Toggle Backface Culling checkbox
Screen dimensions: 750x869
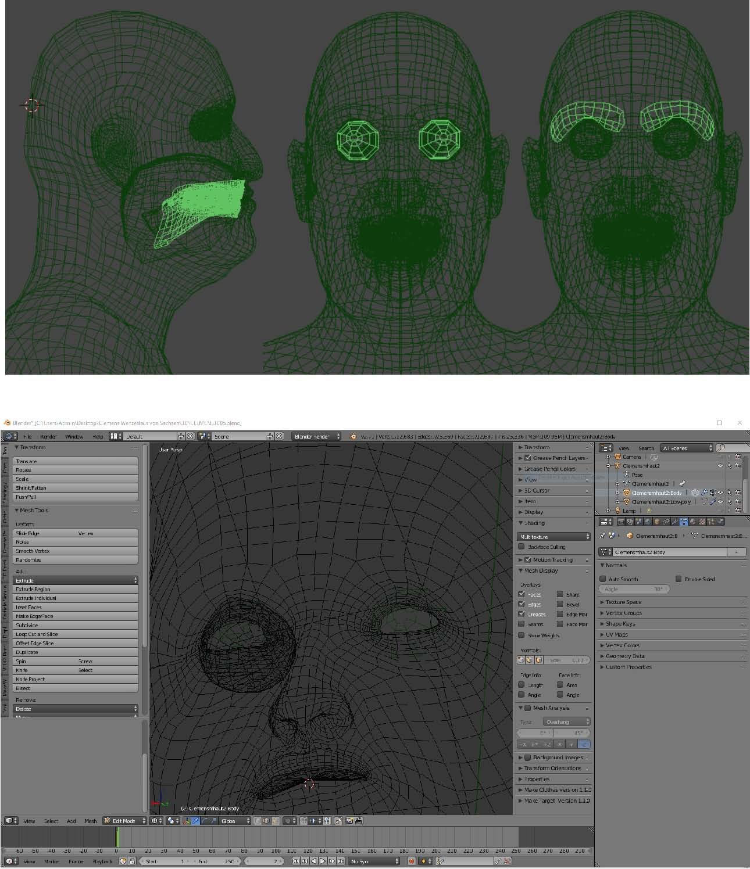(x=522, y=547)
